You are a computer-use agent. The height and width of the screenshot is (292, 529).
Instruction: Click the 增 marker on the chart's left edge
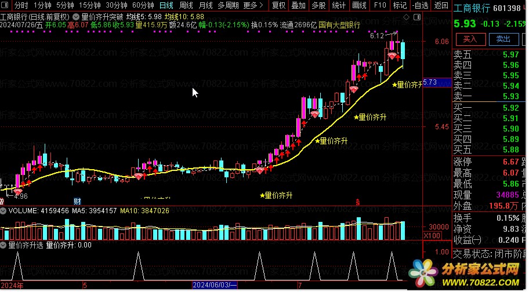(2, 202)
